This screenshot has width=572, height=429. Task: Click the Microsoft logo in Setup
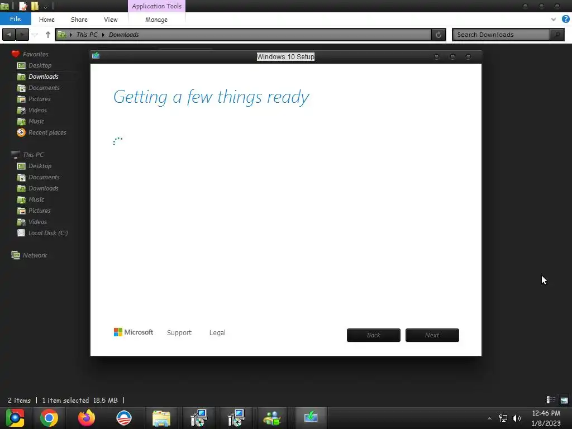134,332
